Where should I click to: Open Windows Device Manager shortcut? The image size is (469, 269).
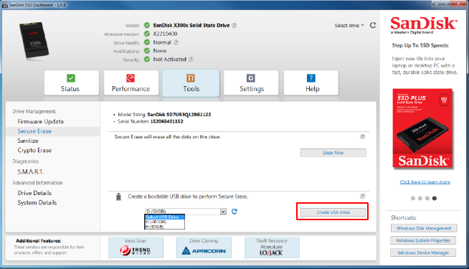[423, 253]
